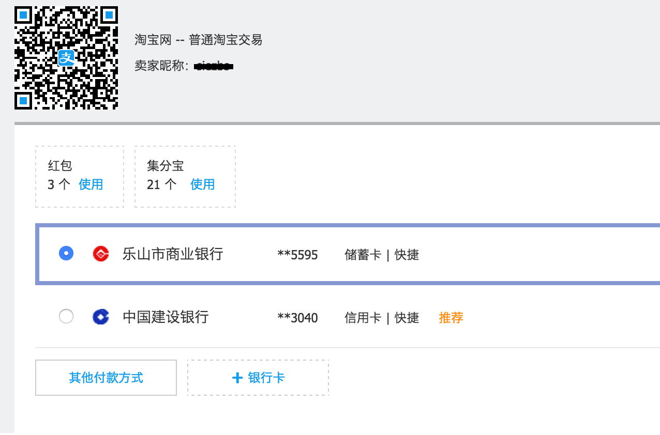Image resolution: width=660 pixels, height=435 pixels.
Task: Click the 信用卡 | 快捷 card type text
Action: [x=382, y=318]
